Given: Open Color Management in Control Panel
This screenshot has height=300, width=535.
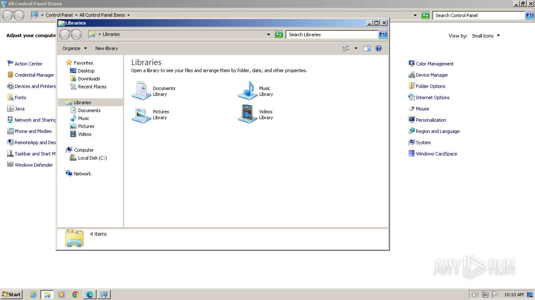Looking at the screenshot, I should [x=435, y=64].
